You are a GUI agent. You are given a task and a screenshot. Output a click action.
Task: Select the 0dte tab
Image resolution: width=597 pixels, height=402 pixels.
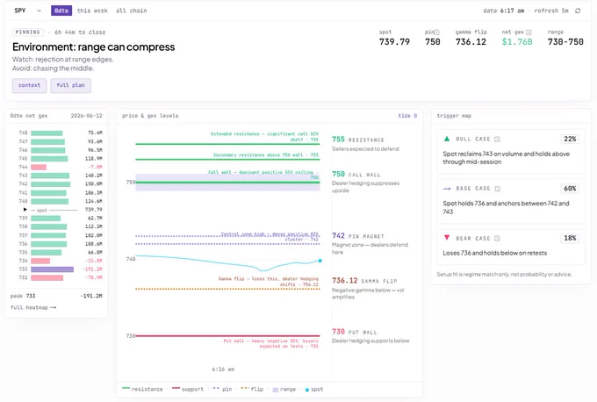pos(61,11)
